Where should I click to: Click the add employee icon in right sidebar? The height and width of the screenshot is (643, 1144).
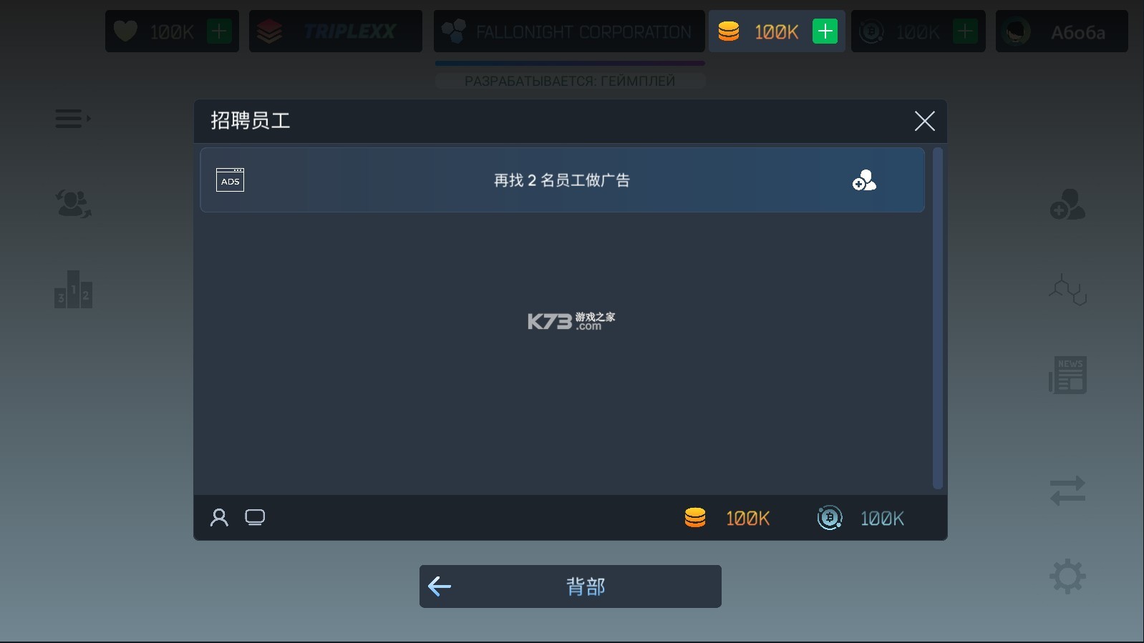[x=1067, y=205]
